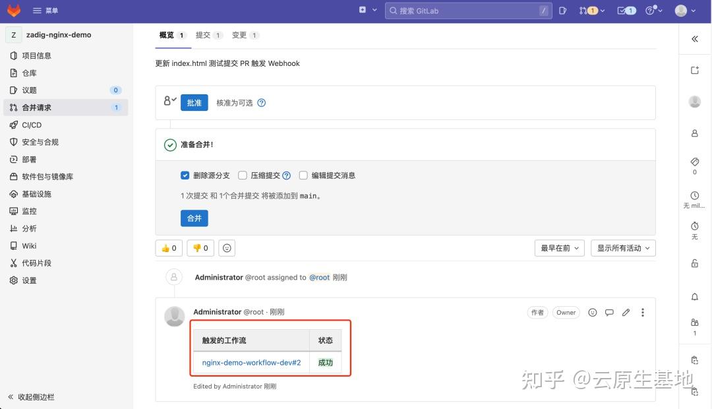This screenshot has height=409, width=712.
Task: Click the pencil edit icon on the comment
Action: 626,312
